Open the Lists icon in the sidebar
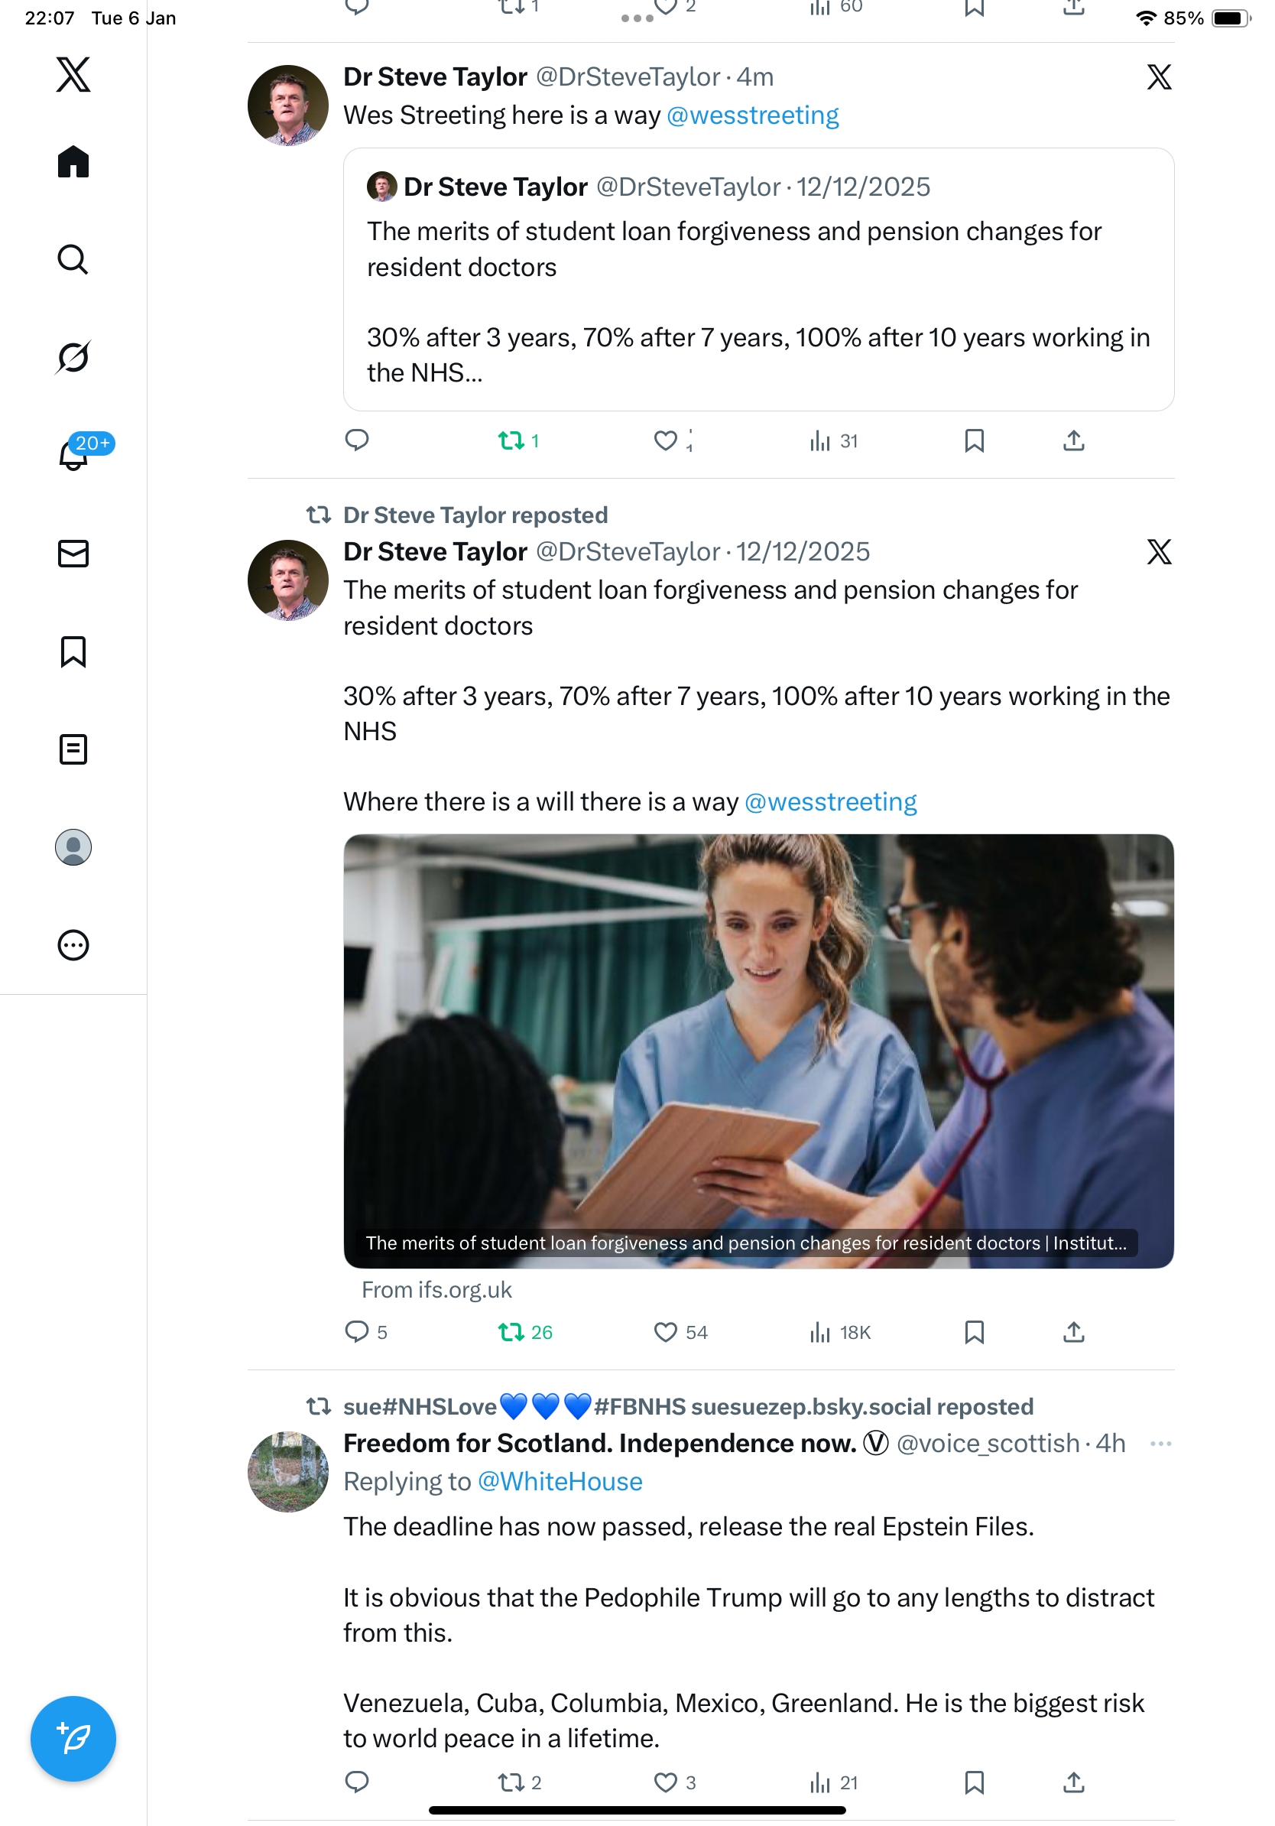Screen dimensions: 1275x1826 click(x=73, y=749)
